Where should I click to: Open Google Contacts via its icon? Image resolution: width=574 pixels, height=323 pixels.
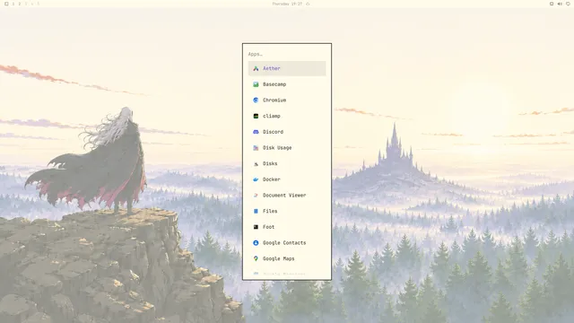[256, 243]
